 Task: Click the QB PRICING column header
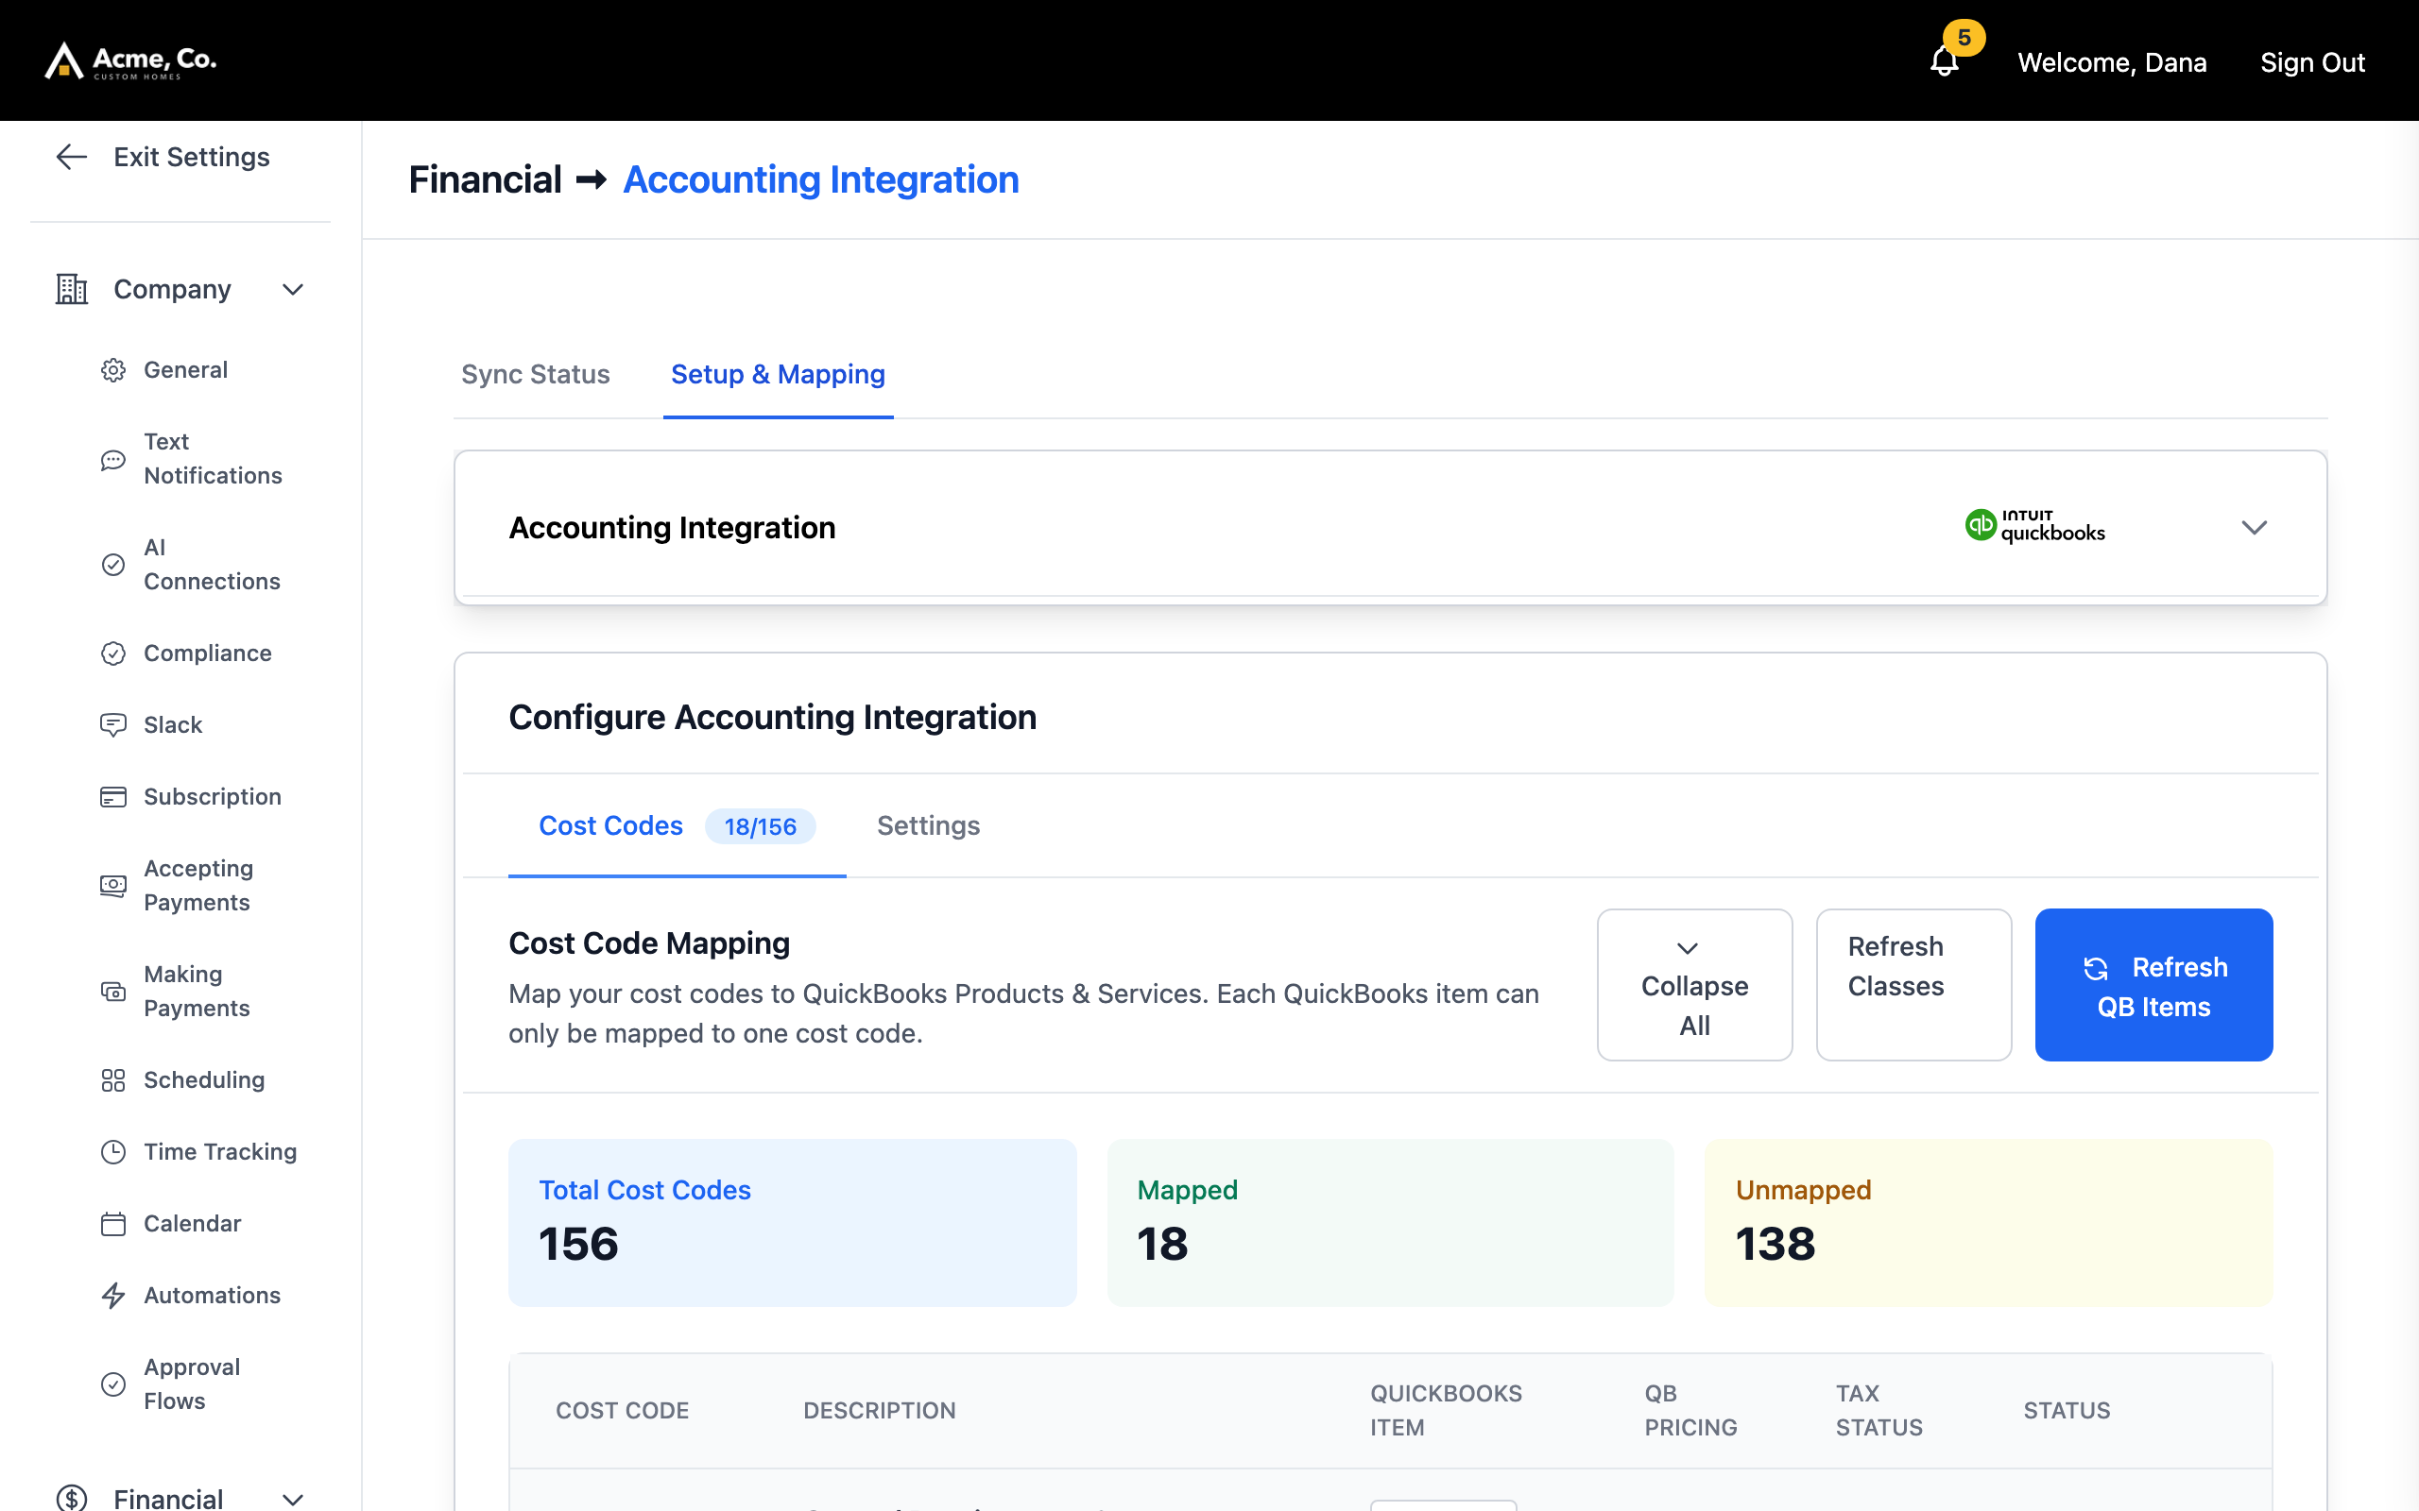point(1690,1411)
